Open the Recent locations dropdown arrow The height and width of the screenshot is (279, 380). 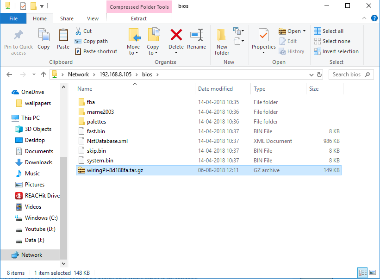tap(34, 74)
